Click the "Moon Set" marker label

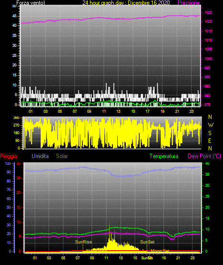coord(160,251)
